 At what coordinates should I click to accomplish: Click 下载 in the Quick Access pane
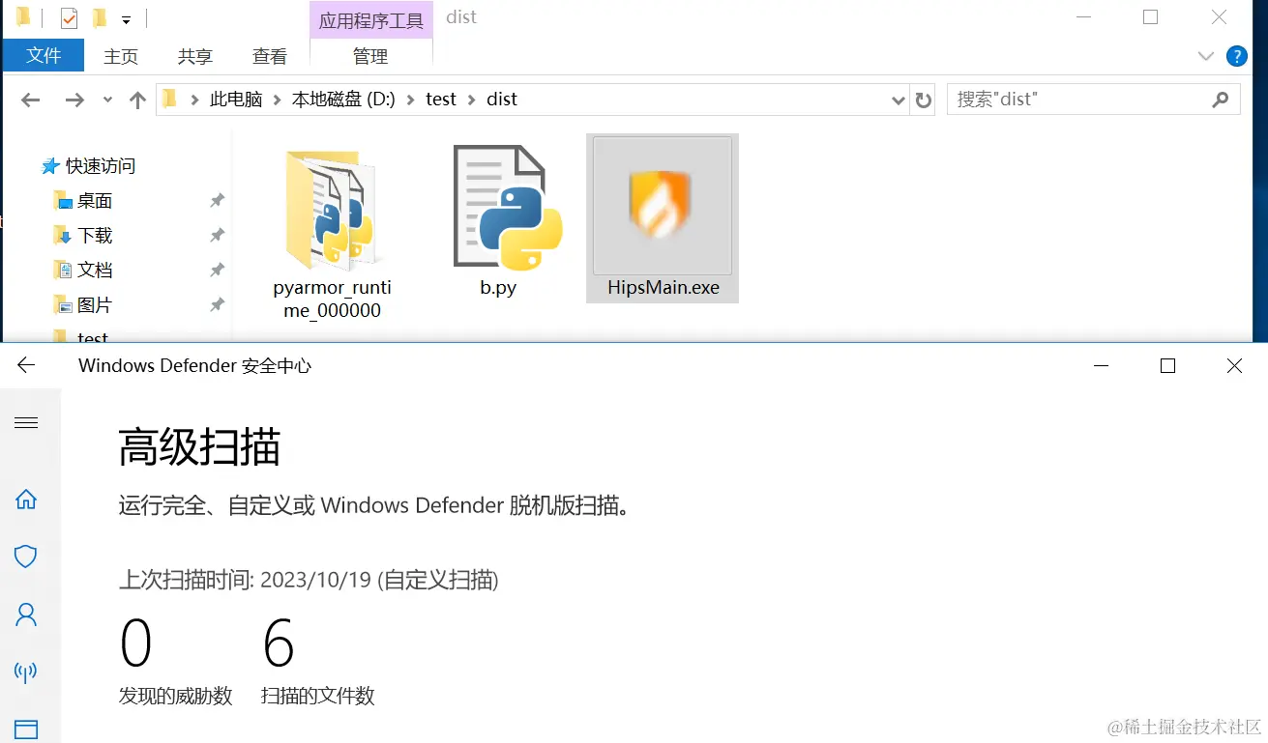pyautogui.click(x=95, y=235)
